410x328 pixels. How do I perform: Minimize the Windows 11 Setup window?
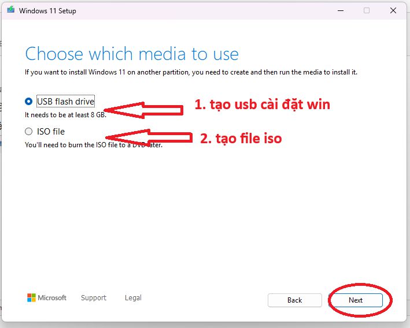pyautogui.click(x=337, y=10)
